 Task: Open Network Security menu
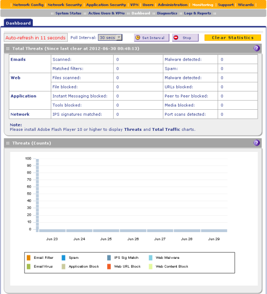65,5
